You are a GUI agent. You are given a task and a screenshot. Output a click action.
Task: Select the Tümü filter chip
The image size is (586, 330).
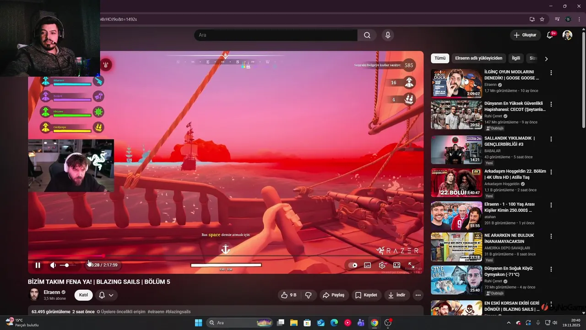[440, 58]
